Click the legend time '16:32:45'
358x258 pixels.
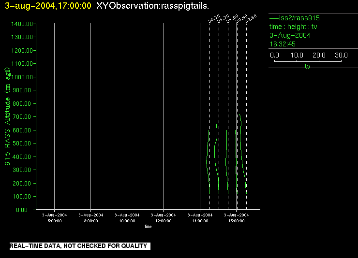click(x=283, y=44)
